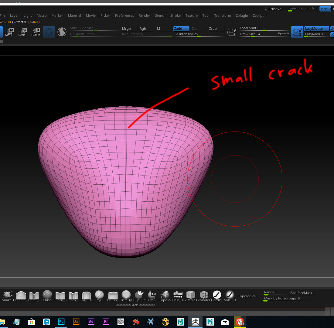Image resolution: width=334 pixels, height=328 pixels.
Task: Open Photoshop from the taskbar
Action: coord(61,321)
